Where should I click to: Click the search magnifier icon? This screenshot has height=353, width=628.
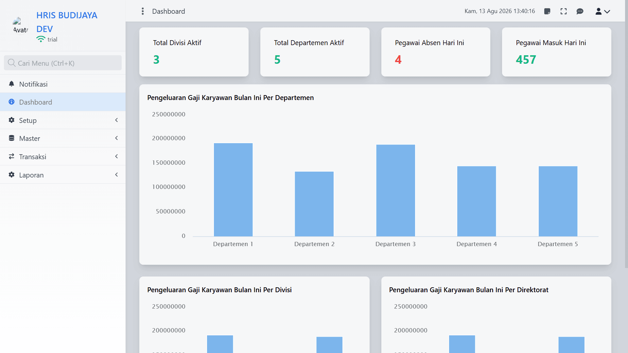tap(11, 63)
